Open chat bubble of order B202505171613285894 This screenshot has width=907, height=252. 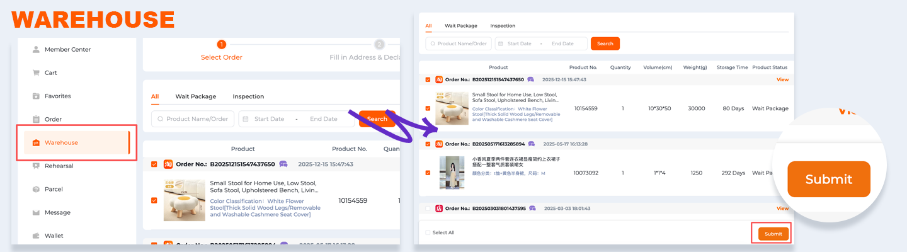[532, 144]
